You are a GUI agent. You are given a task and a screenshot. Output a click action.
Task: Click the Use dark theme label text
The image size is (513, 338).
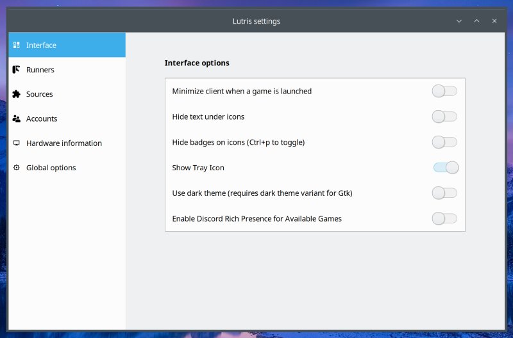262,193
